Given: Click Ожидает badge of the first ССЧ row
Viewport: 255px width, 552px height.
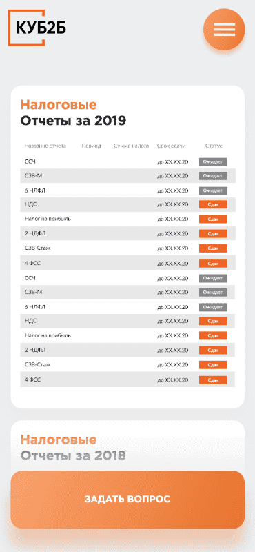Looking at the screenshot, I should click(x=213, y=162).
